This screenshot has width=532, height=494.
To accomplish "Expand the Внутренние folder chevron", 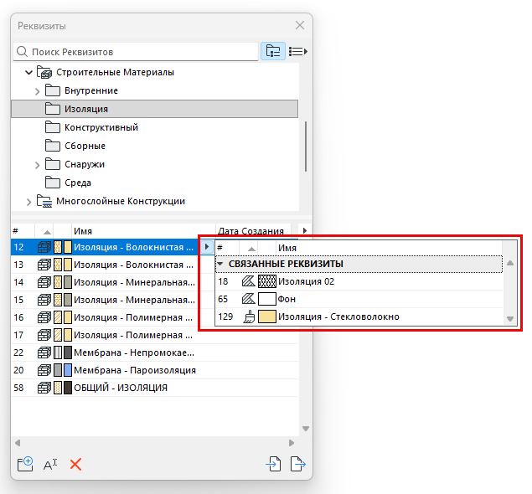I will point(38,91).
